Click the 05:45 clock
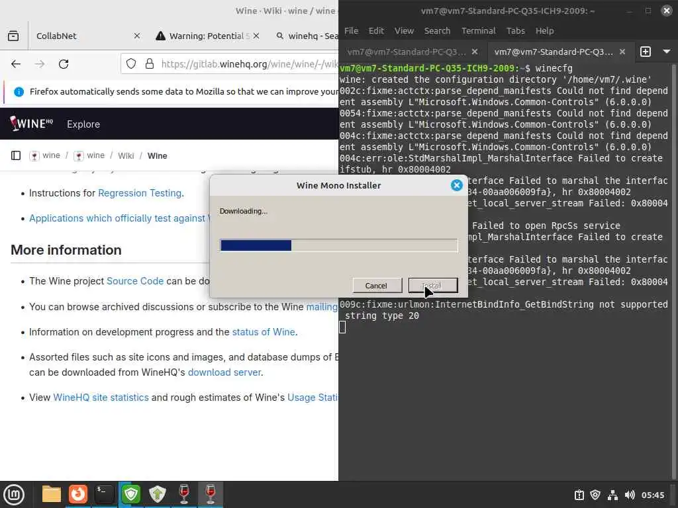This screenshot has width=678, height=508. (x=653, y=495)
